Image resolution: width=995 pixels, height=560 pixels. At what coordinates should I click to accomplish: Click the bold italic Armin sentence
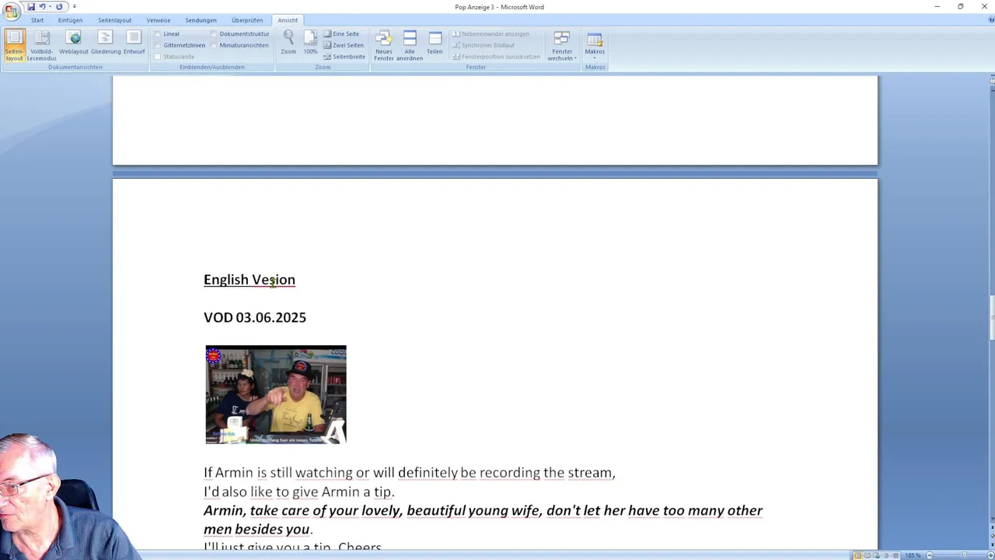coord(483,520)
